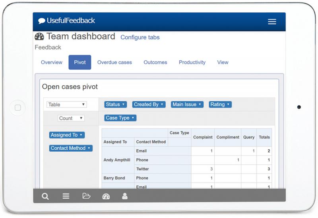
Task: Click the Complaint column header
Action: 203,137
